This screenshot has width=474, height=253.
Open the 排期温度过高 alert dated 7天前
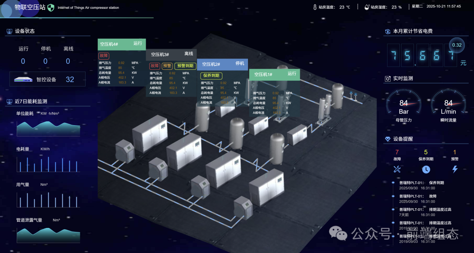425,212
